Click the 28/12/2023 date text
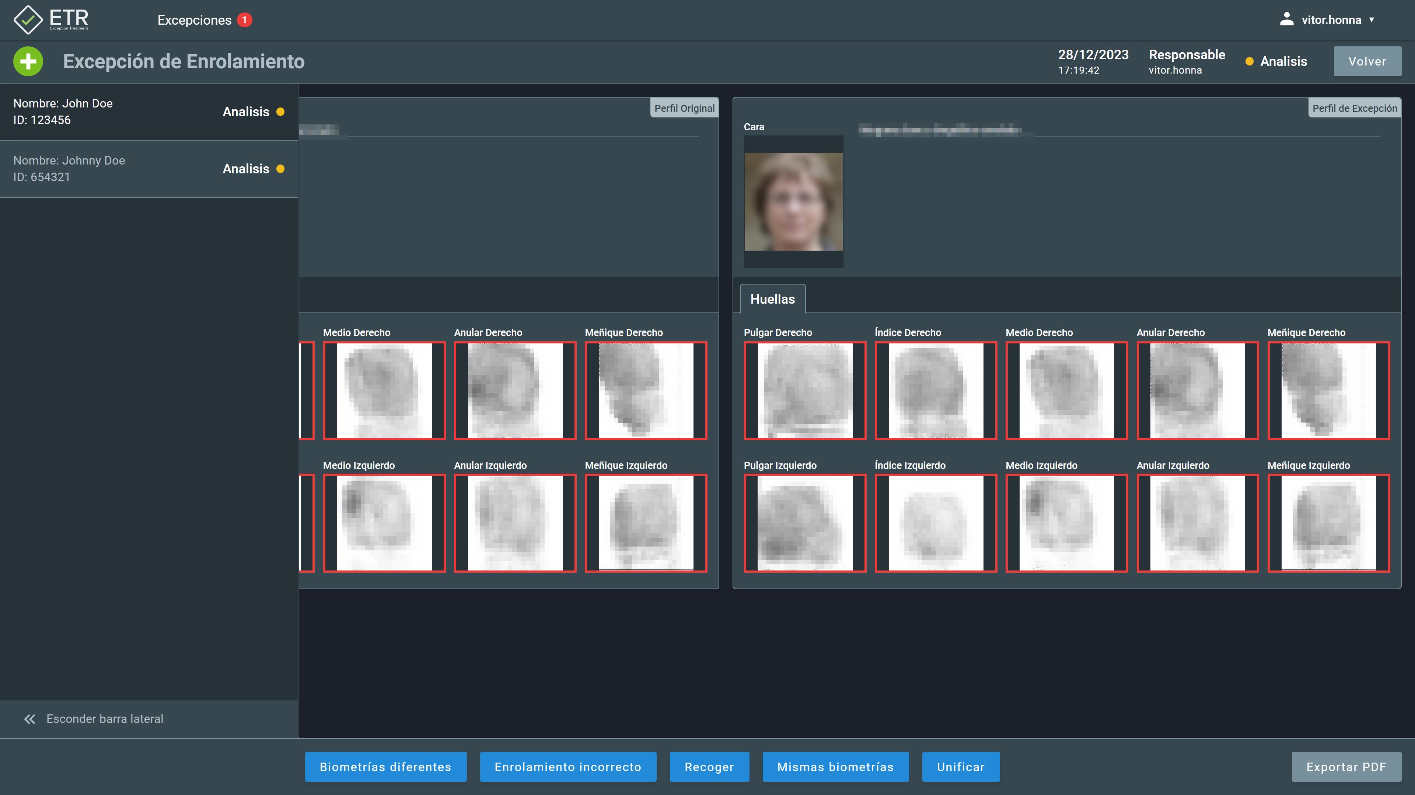Screen dimensions: 1415x795 coord(1093,55)
